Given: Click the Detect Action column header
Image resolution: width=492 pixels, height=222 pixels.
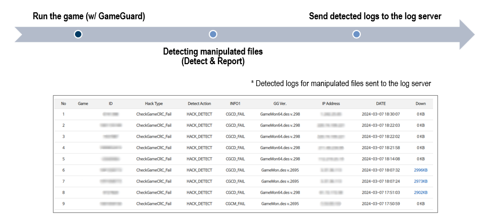Looking at the screenshot, I should pos(199,103).
